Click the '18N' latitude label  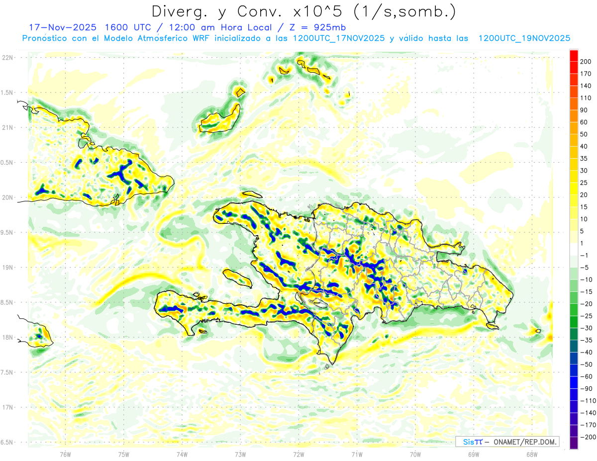point(7,338)
